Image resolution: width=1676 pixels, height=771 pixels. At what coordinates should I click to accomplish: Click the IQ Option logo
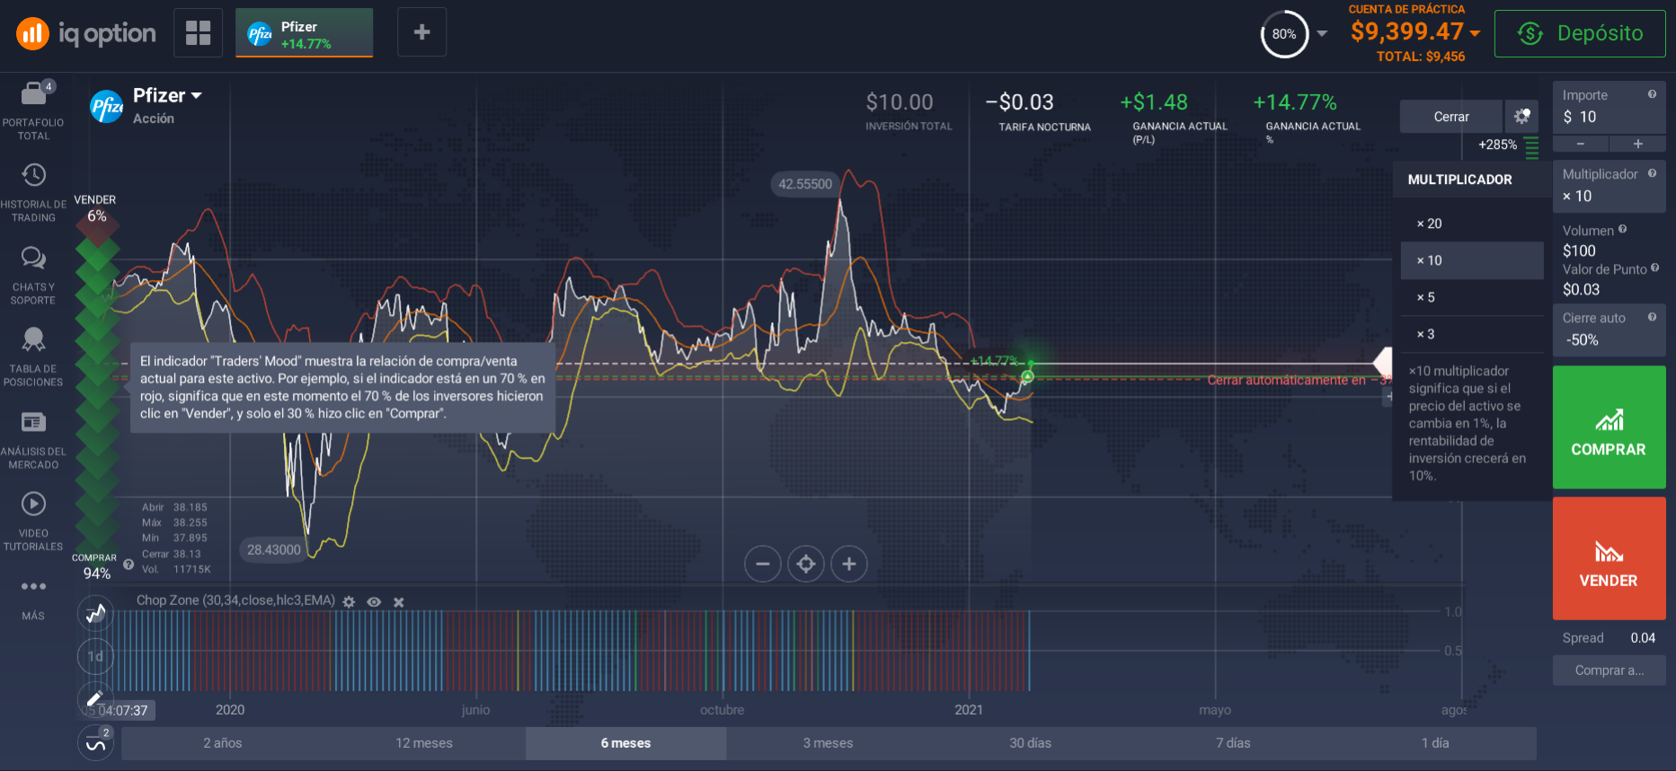pos(85,33)
